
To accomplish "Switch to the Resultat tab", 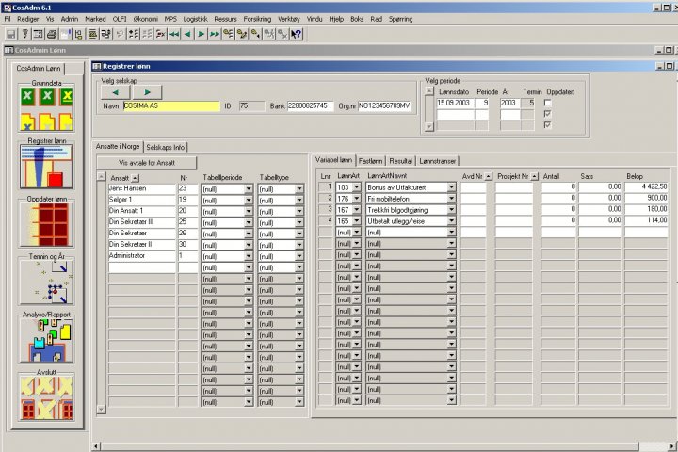I will [x=401, y=161].
